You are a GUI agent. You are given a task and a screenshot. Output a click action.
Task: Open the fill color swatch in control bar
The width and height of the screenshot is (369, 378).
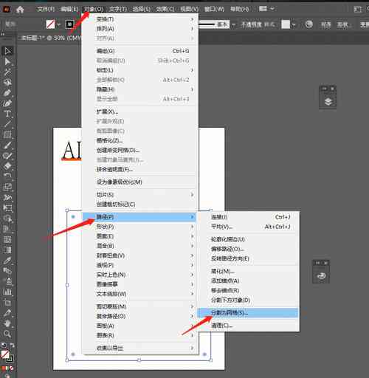pos(51,24)
